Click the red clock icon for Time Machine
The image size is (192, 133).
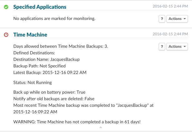pos(6,35)
